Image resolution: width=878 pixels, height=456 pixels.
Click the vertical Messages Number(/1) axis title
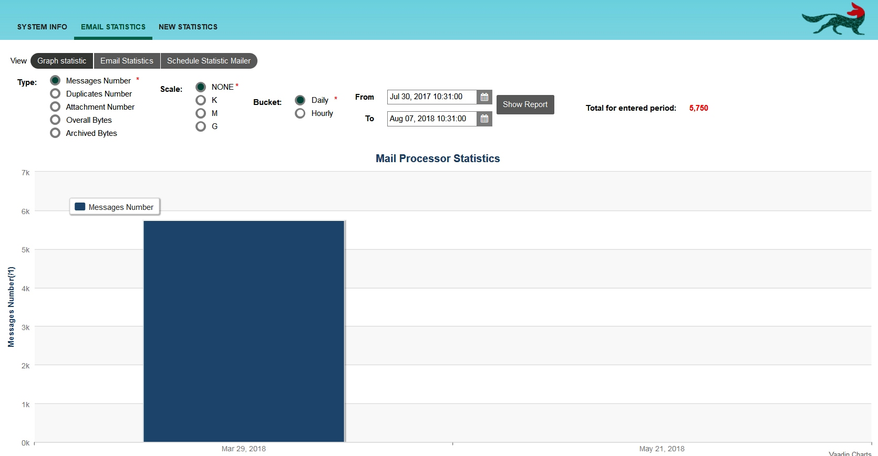pos(11,307)
